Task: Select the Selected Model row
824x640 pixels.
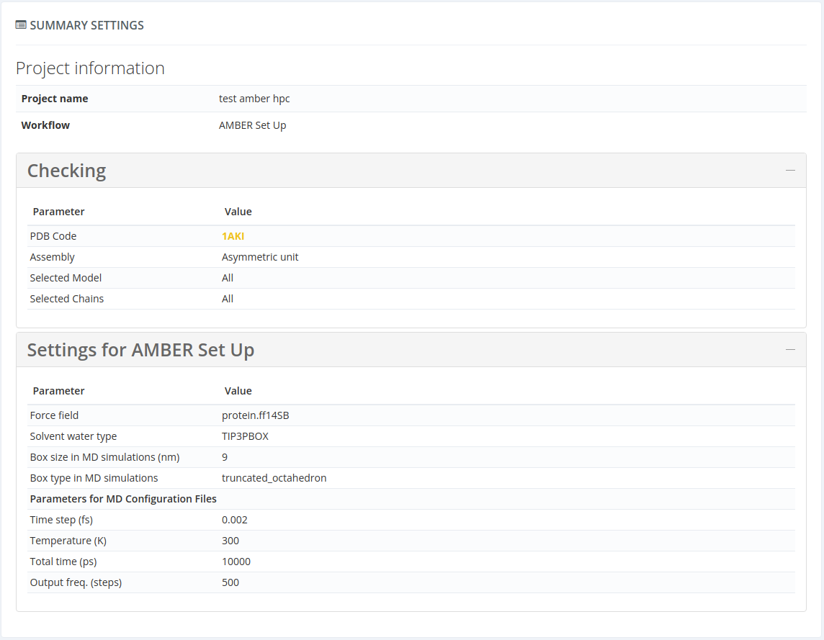Action: coord(66,277)
